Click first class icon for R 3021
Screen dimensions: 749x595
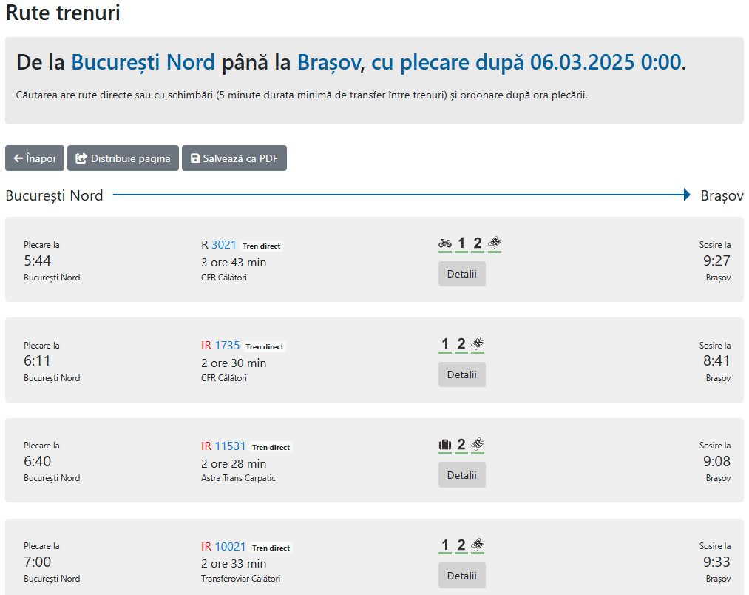click(461, 243)
